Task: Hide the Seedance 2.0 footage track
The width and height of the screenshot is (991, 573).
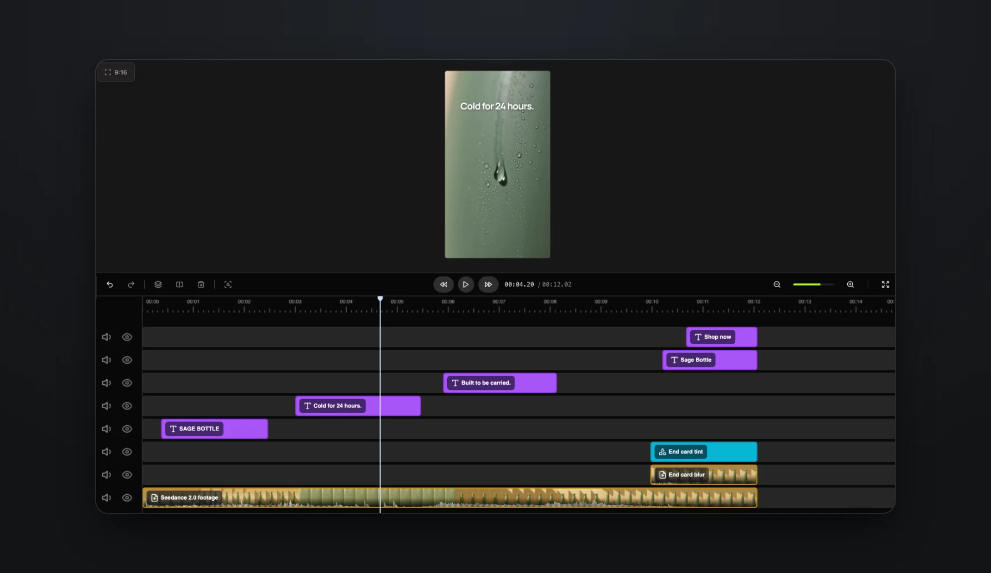Action: (x=127, y=497)
